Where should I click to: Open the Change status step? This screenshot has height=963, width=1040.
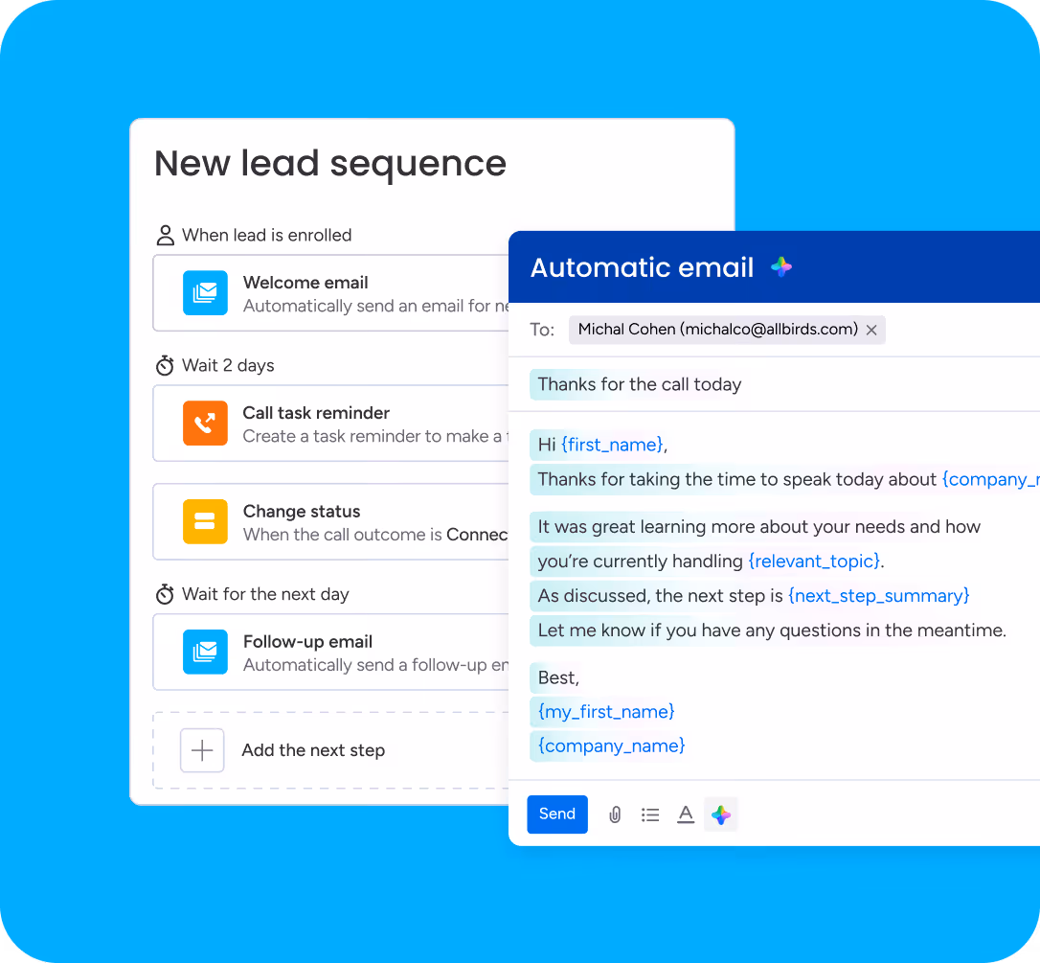(331, 521)
